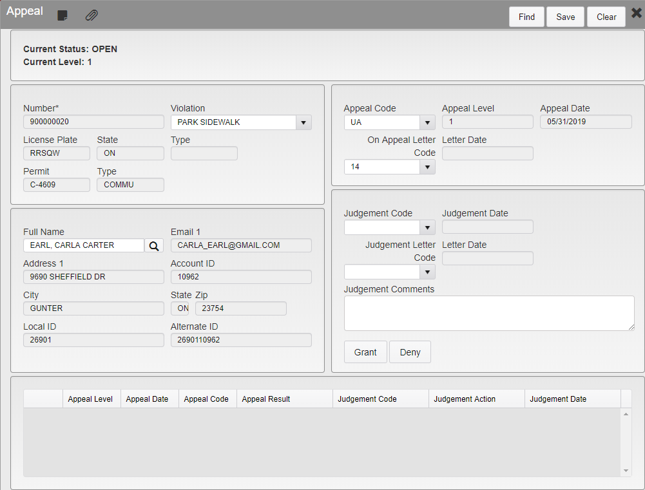Close the Appeal window with X
The height and width of the screenshot is (490, 645).
tap(636, 13)
